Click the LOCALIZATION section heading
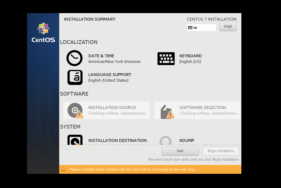 tap(79, 42)
